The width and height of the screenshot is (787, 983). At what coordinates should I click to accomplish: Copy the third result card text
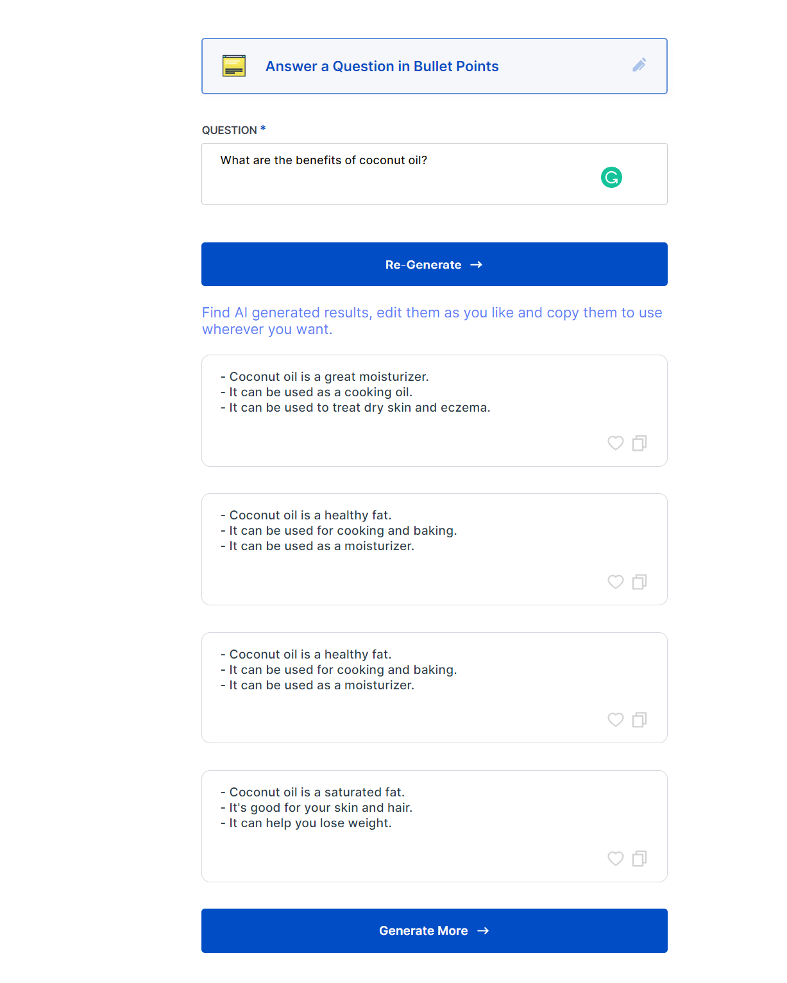pyautogui.click(x=639, y=720)
